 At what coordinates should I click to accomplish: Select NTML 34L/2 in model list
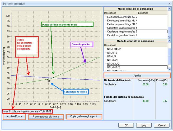point(114,49)
